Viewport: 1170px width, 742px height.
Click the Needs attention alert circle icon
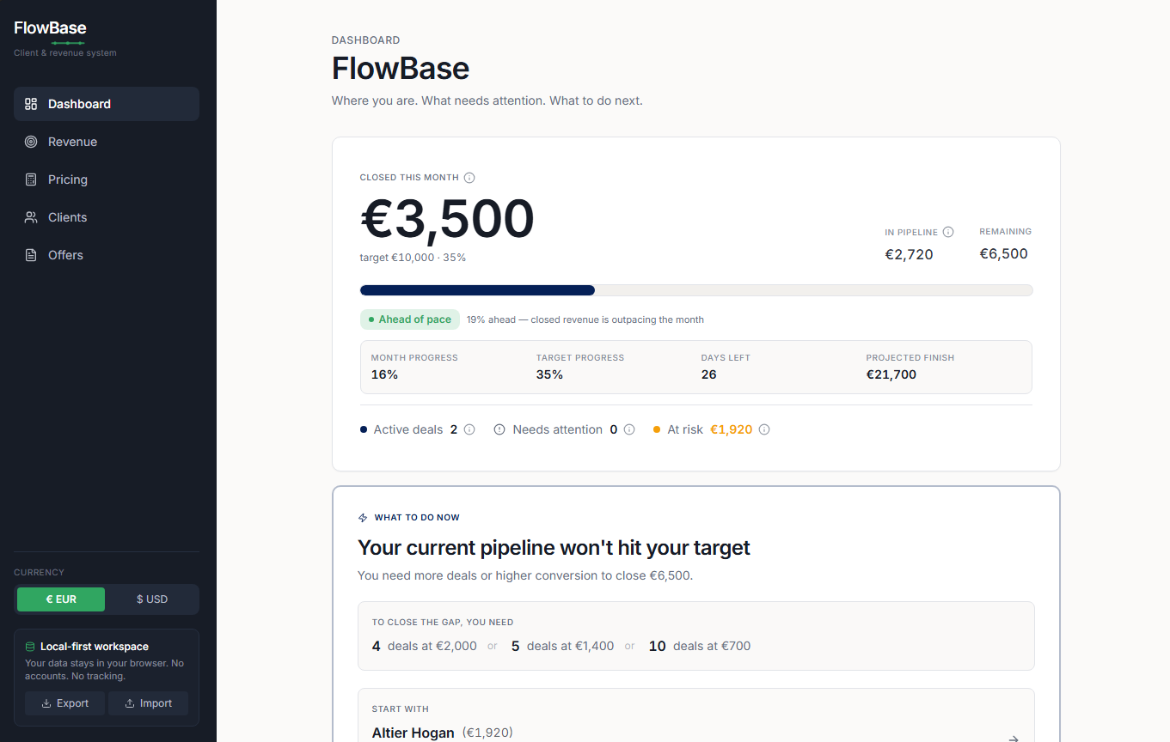coord(499,429)
